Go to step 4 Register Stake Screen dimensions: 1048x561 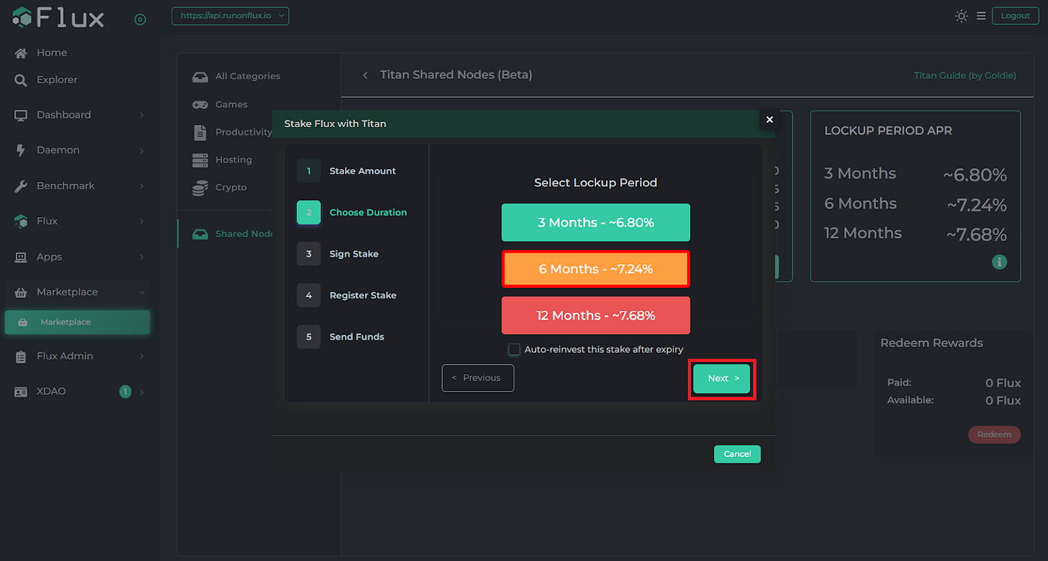pos(347,295)
